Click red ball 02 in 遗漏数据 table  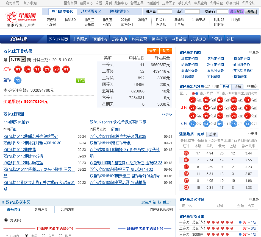pos(186,187)
